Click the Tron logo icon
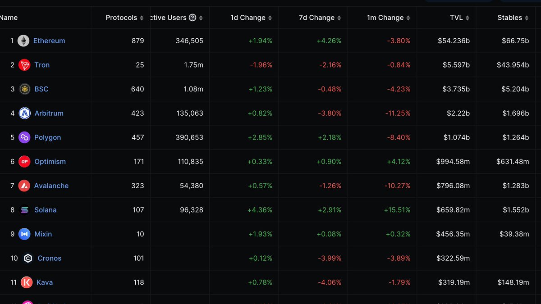The image size is (541, 304). (x=24, y=65)
